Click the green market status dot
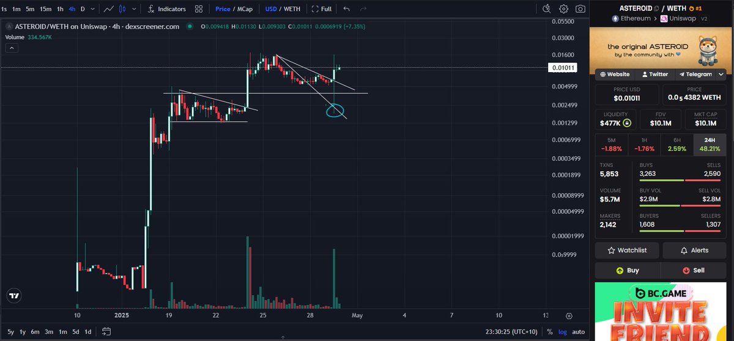This screenshot has width=734, height=341. point(190,26)
